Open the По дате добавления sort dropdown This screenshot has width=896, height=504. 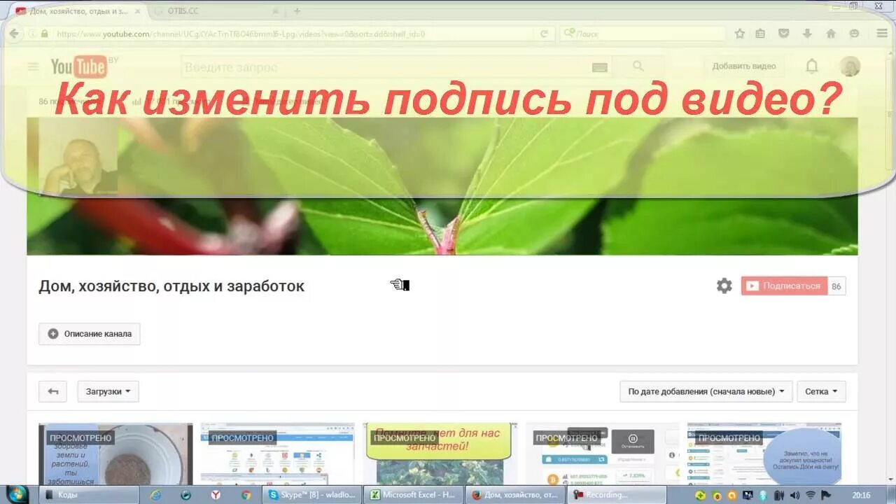click(x=706, y=391)
